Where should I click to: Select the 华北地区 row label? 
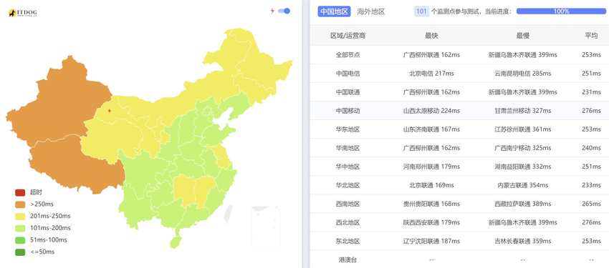(348, 185)
